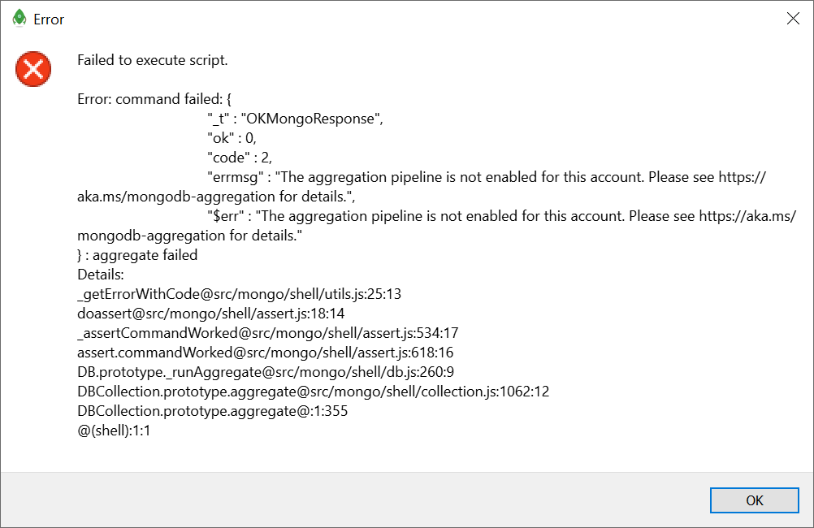Click "Failed to execute script." message

[x=152, y=59]
